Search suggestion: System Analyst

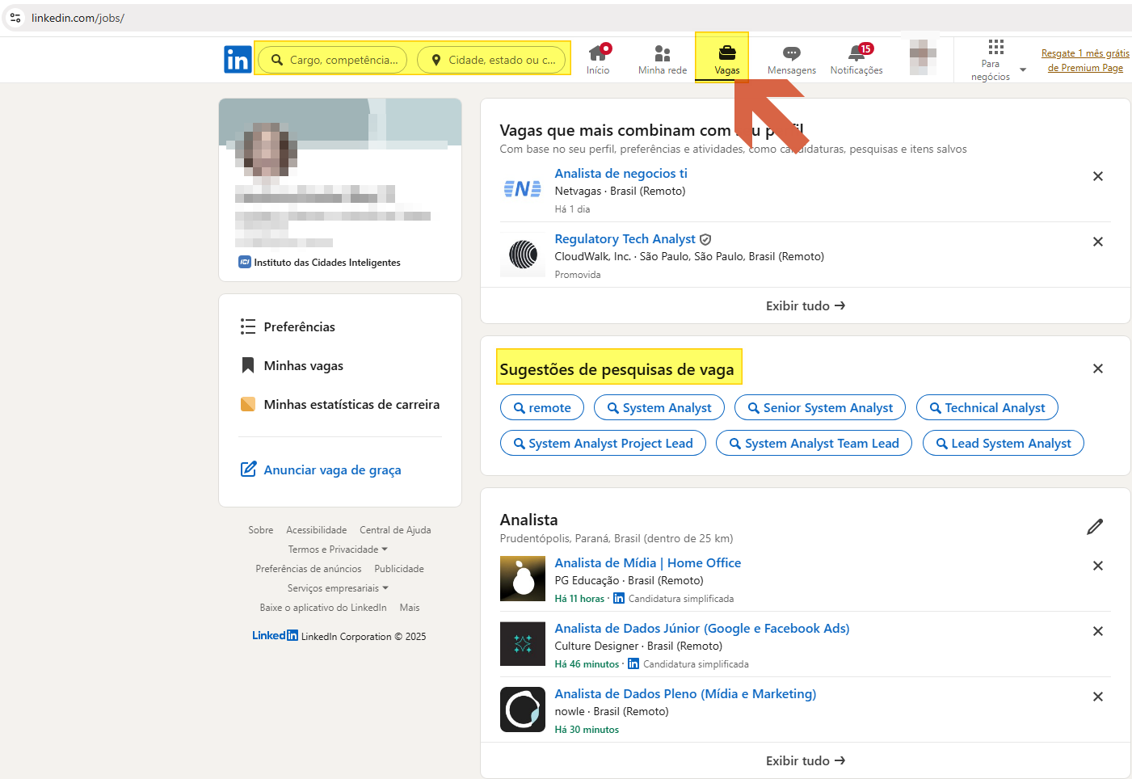point(659,408)
